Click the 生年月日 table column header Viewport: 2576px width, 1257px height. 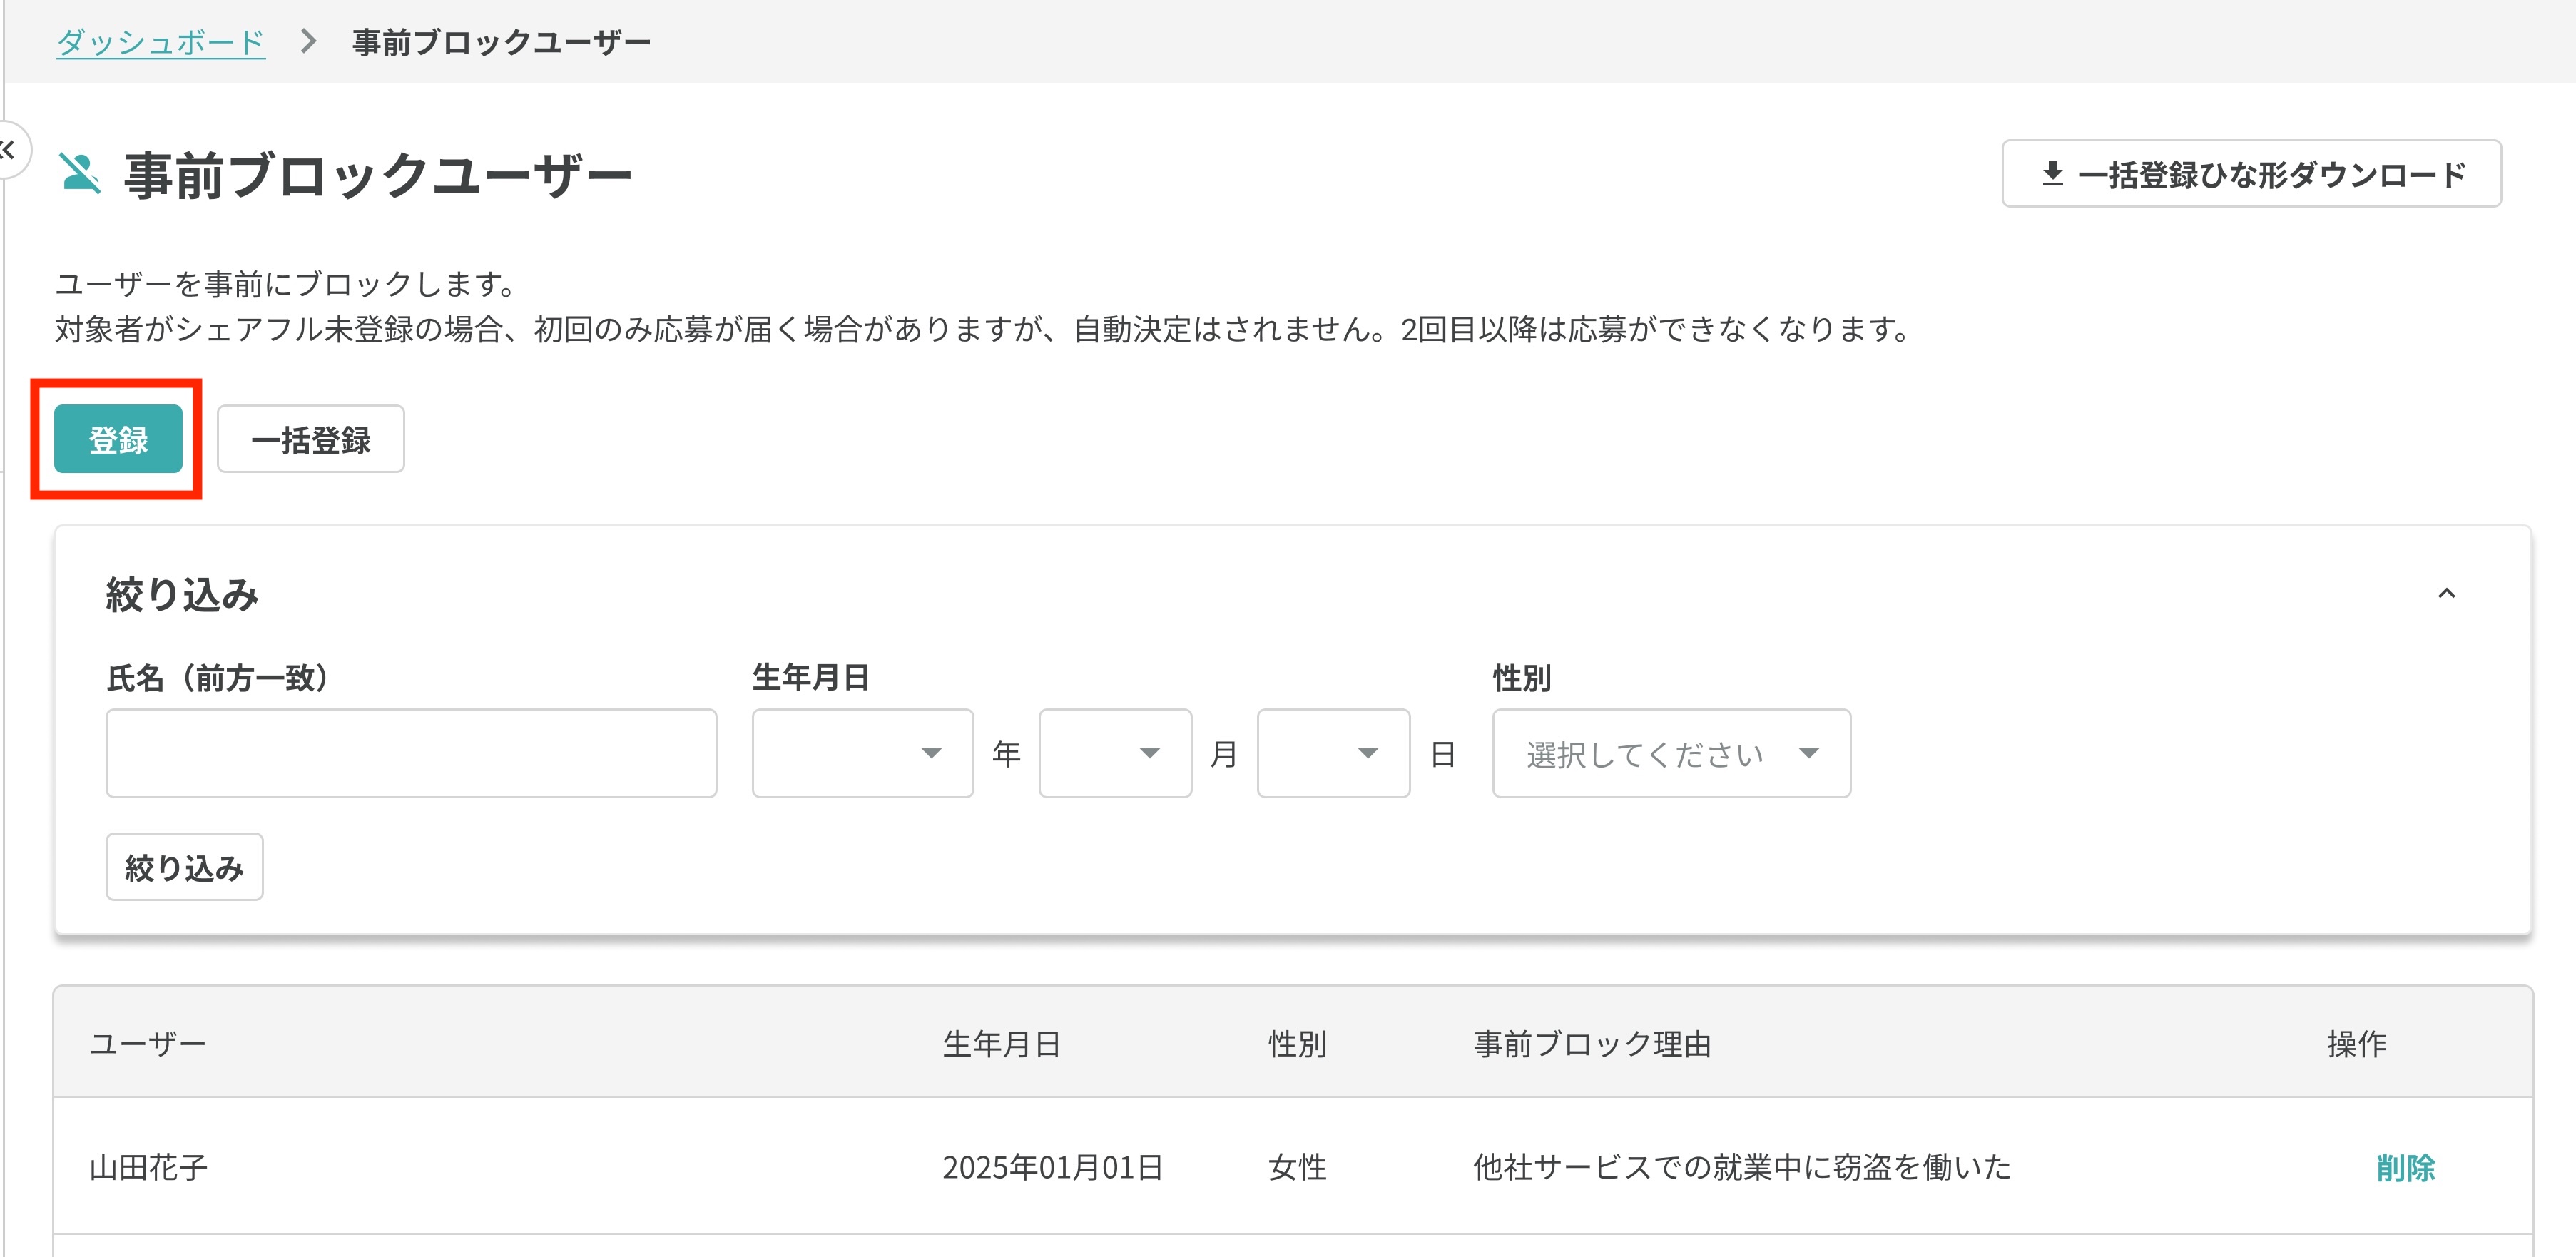click(x=1002, y=1044)
